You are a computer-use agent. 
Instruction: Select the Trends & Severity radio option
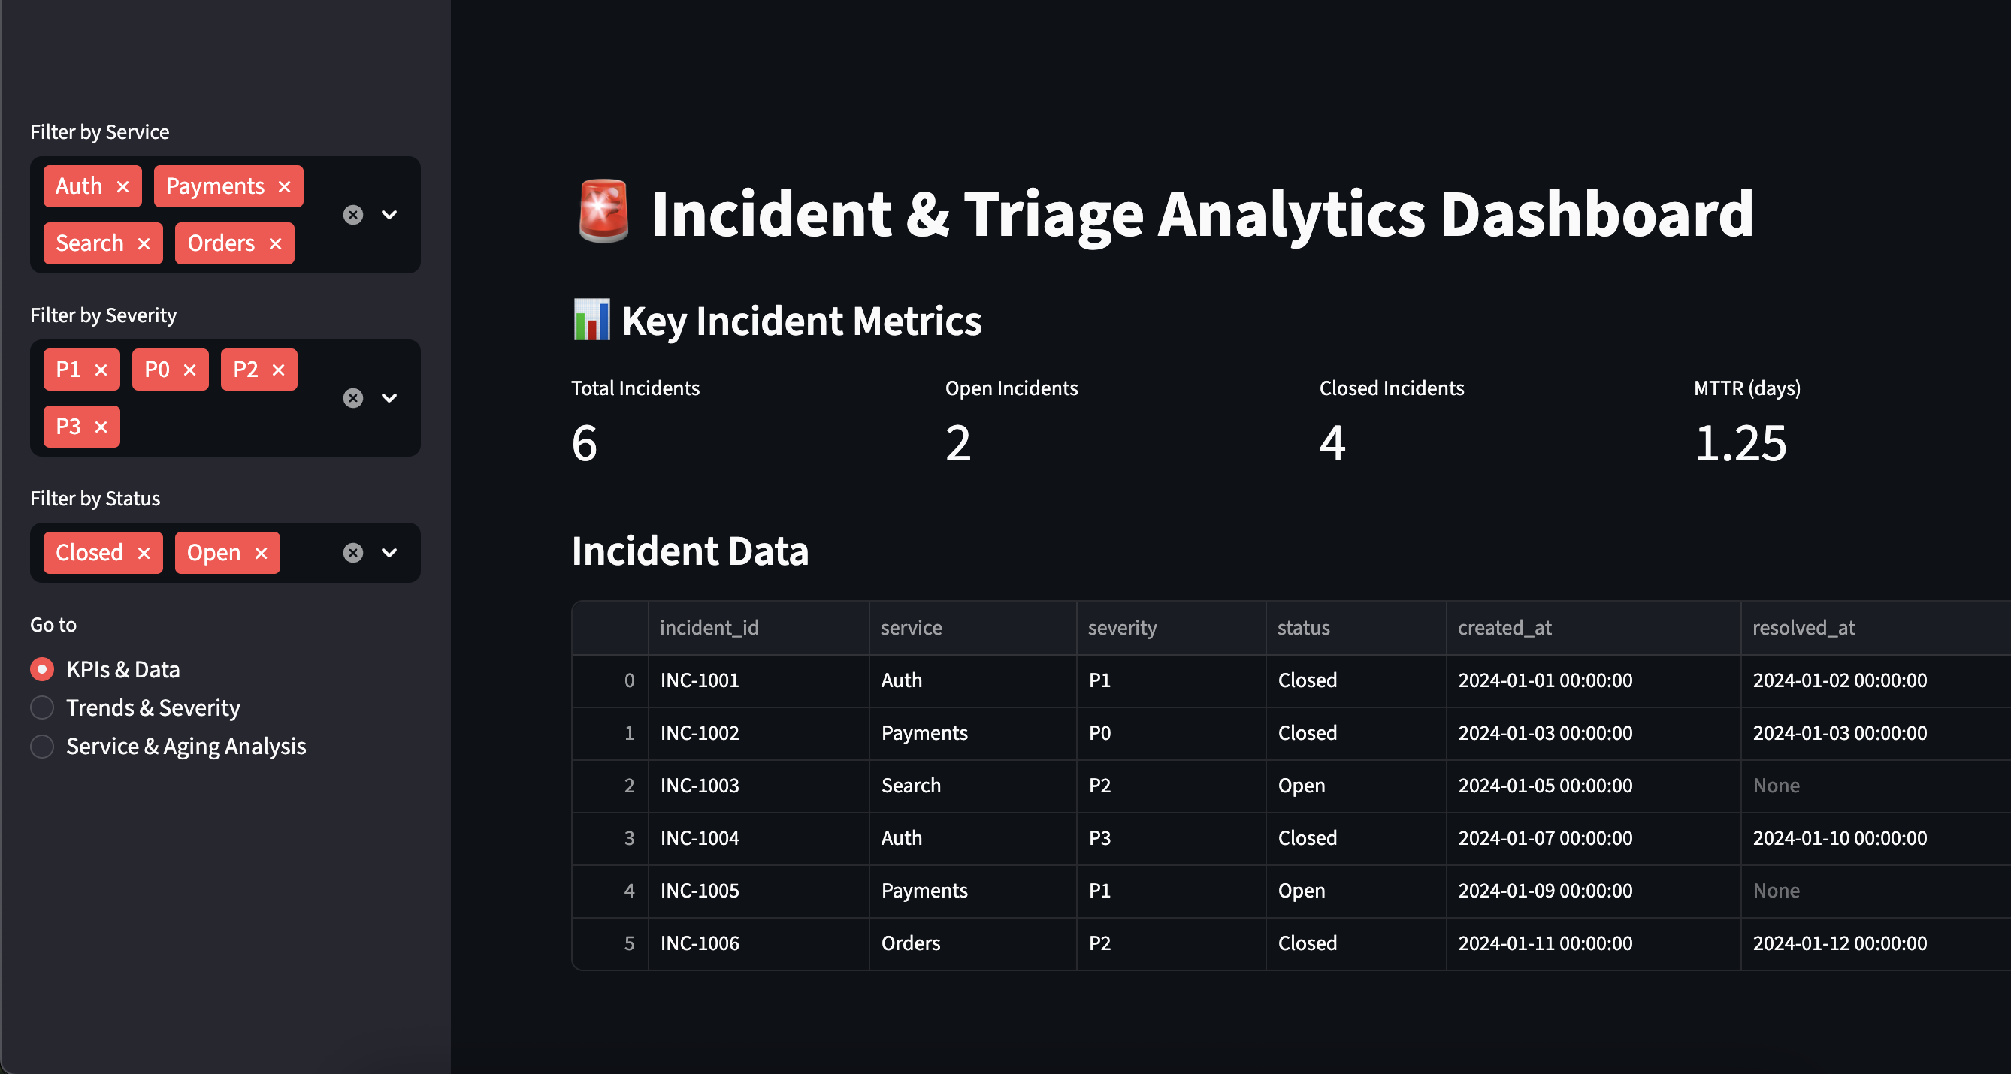point(41,707)
